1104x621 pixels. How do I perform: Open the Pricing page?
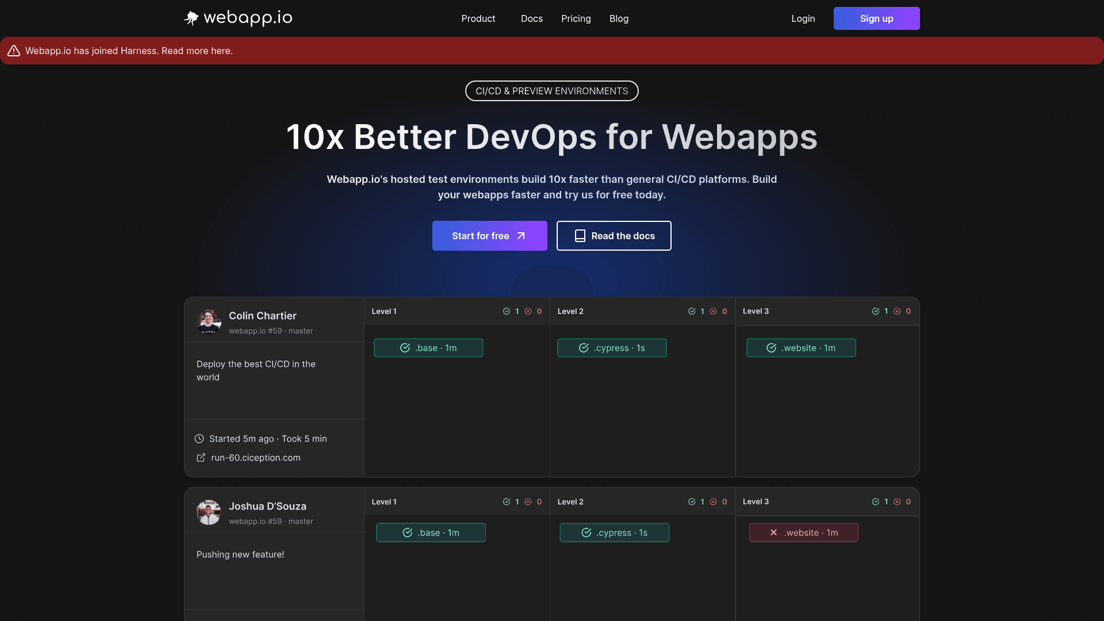tap(576, 18)
